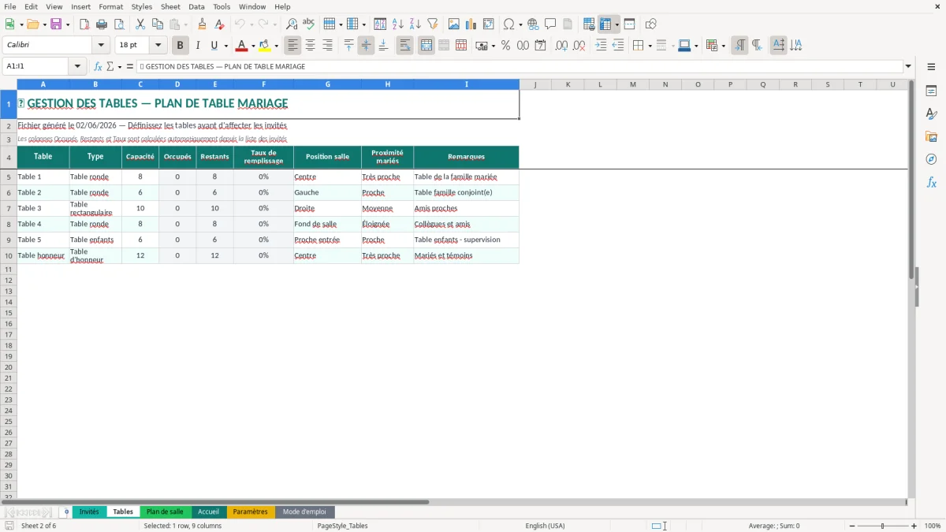Open font color dropdown arrow
This screenshot has width=946, height=532.
[253, 46]
